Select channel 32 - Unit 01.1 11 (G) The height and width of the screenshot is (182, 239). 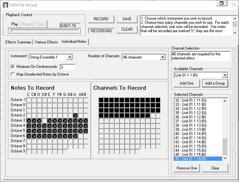coord(198,100)
